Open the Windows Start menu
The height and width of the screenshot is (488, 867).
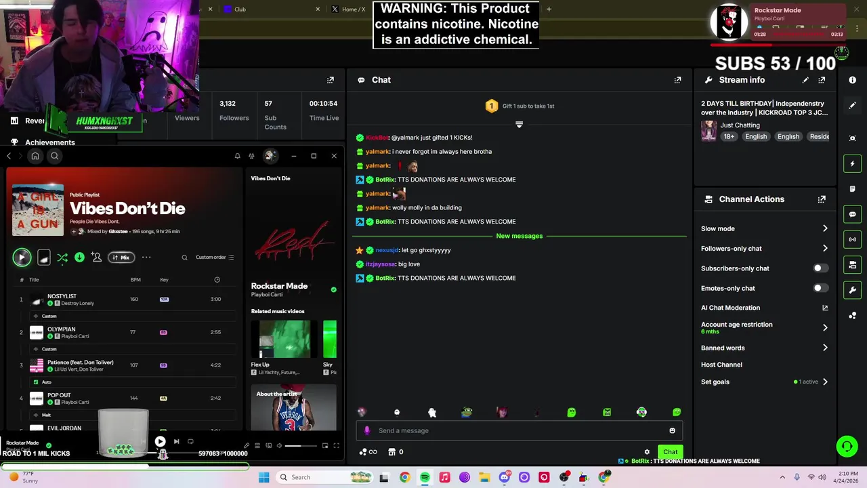(x=263, y=477)
